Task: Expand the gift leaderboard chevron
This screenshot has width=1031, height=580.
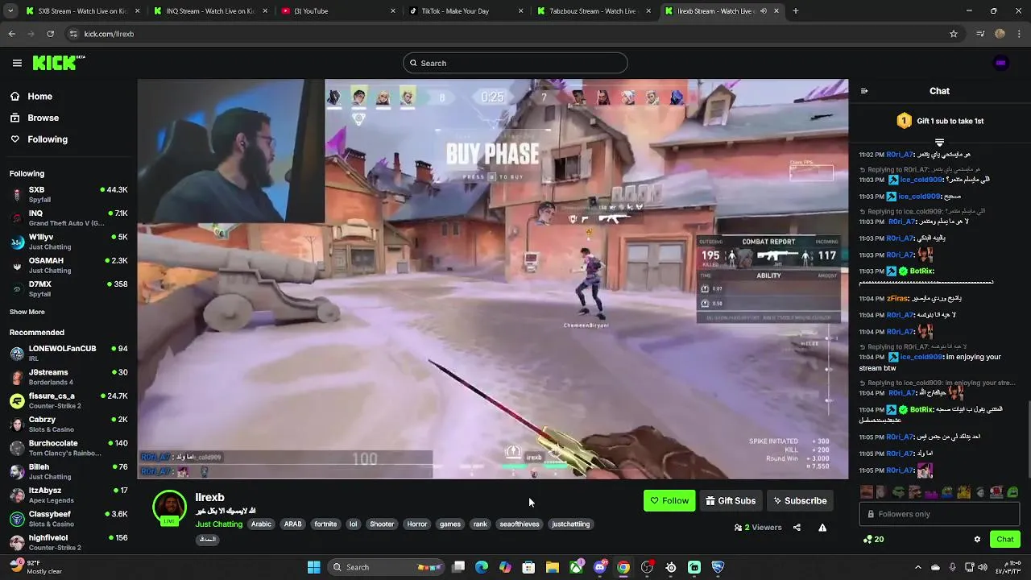Action: 939,142
